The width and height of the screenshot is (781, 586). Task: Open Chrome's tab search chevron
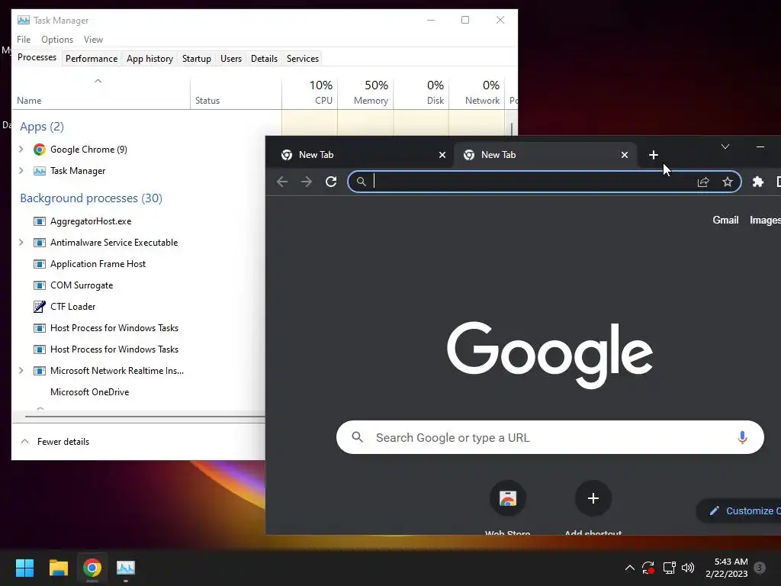[x=725, y=146]
